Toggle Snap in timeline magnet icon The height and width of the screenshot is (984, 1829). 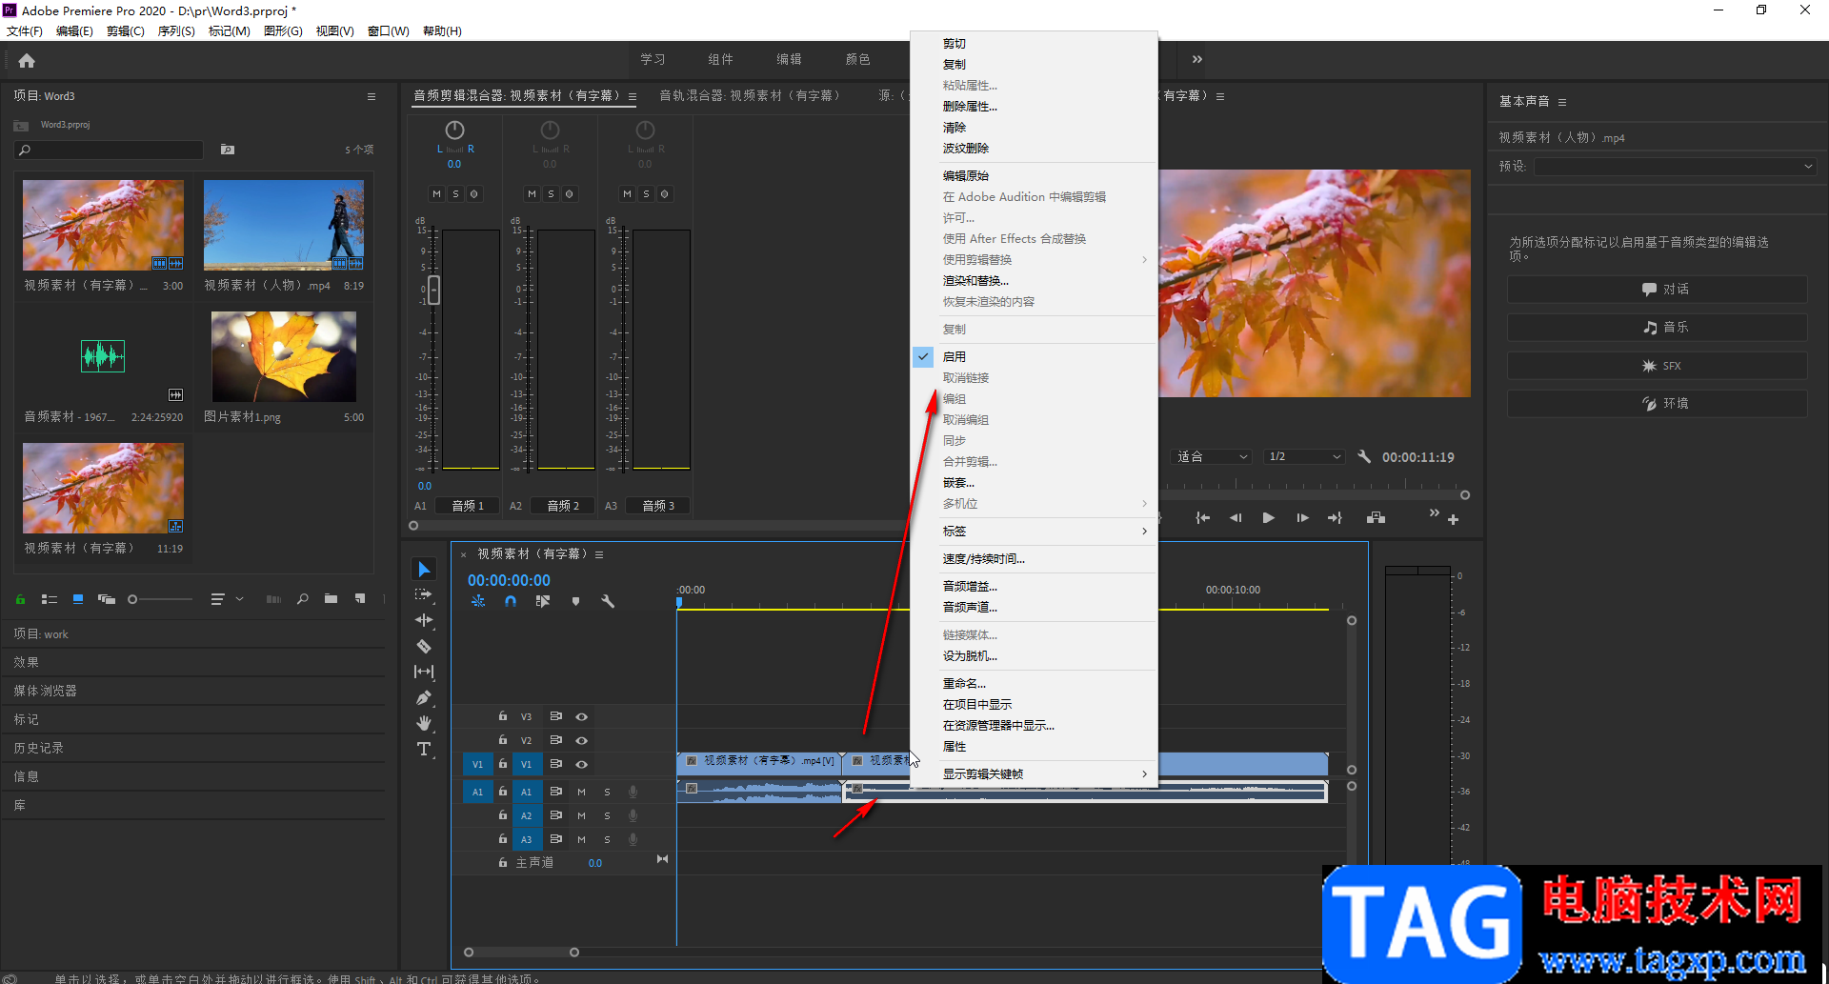pyautogui.click(x=511, y=602)
